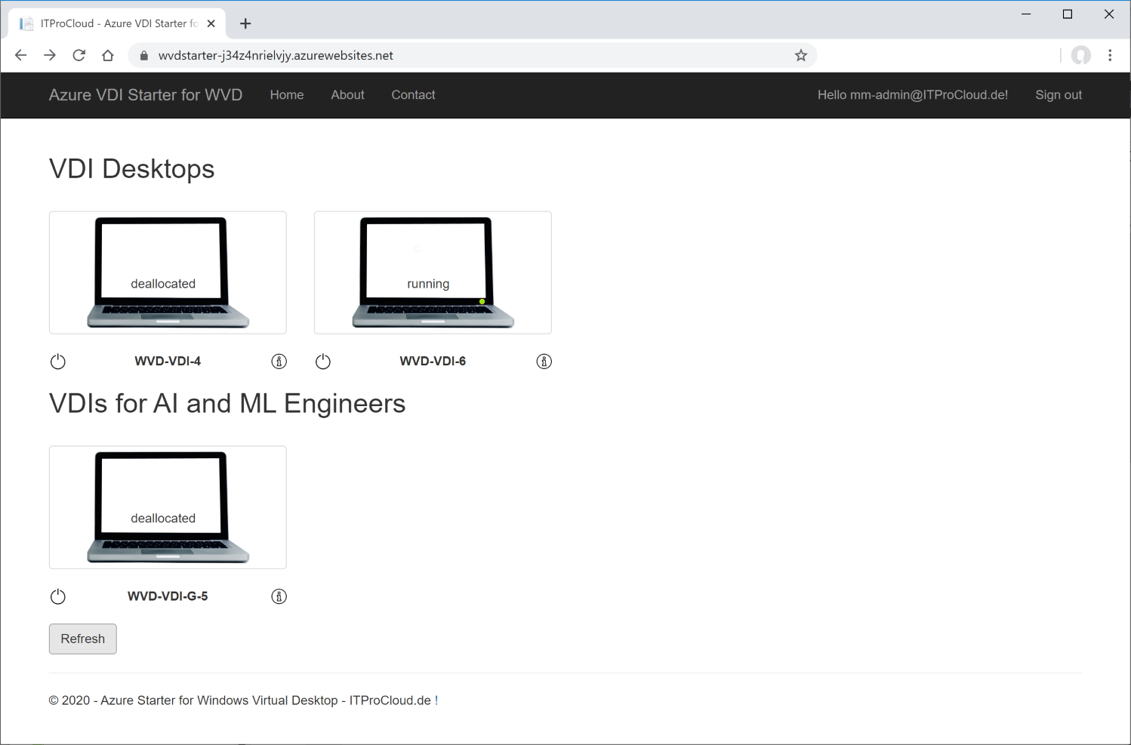The width and height of the screenshot is (1131, 745).
Task: Open the browser home page
Action: (108, 55)
